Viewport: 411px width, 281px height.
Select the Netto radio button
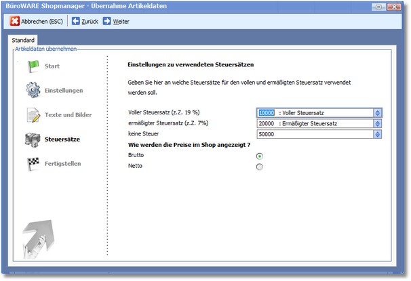click(x=260, y=167)
